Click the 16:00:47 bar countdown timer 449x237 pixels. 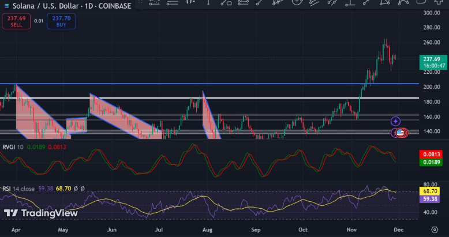point(435,66)
